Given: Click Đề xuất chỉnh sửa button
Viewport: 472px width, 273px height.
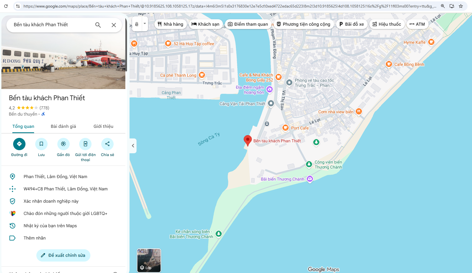Looking at the screenshot, I should pyautogui.click(x=63, y=255).
